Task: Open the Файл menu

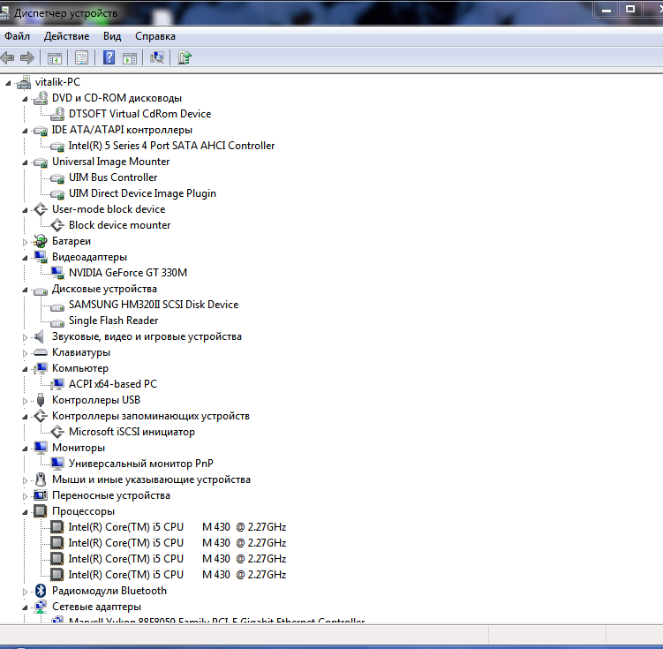Action: coord(17,36)
